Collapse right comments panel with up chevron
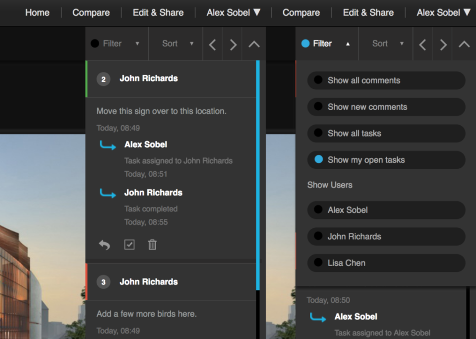Screen dimensions: 476x339 (464, 45)
